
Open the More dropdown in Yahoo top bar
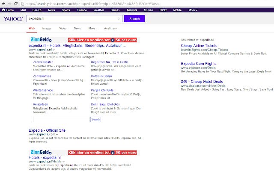point(193,10)
